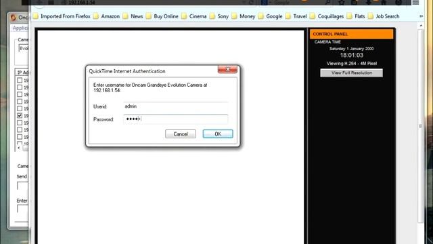Click the CAMERA TIME label
Viewport: 433px width, 244px height.
(x=327, y=42)
